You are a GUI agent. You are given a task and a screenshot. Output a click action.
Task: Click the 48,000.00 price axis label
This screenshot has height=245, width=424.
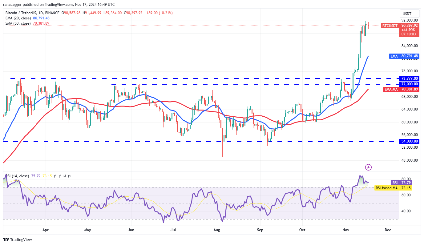[x=410, y=160]
